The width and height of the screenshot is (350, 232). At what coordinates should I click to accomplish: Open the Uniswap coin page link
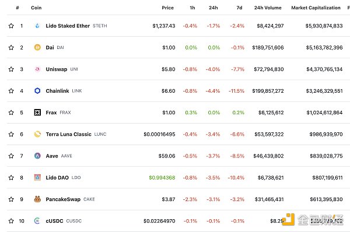(x=56, y=69)
